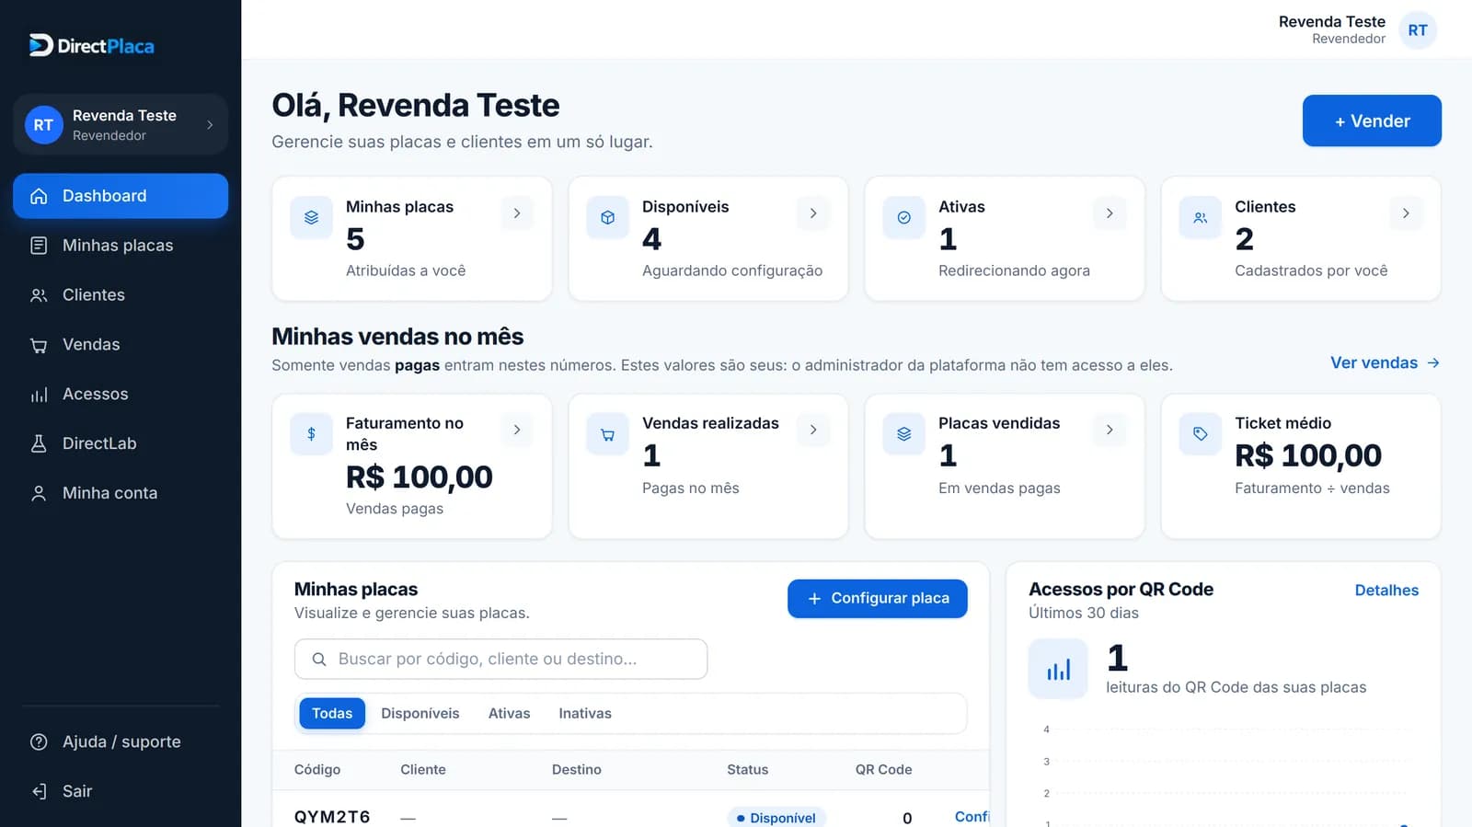Click the layers icon in Minhas placas card
The image size is (1472, 827).
coord(312,218)
